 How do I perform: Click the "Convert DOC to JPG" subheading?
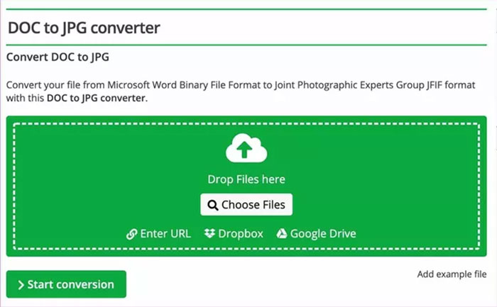click(x=58, y=57)
